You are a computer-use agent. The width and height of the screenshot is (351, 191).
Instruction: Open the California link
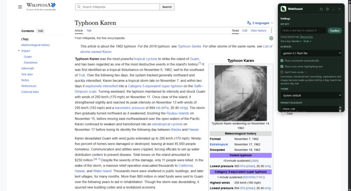coord(186,165)
